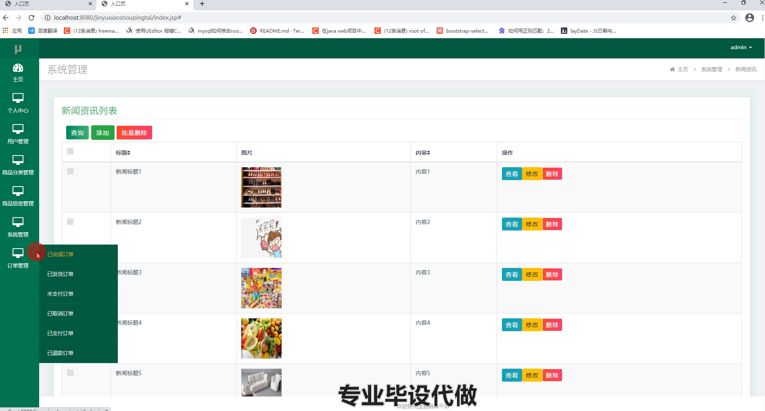765x411 pixels.
Task: Sort table by 标题 column
Action: tap(123, 153)
